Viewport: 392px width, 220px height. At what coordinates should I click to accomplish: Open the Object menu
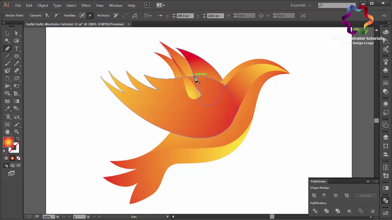tap(43, 5)
